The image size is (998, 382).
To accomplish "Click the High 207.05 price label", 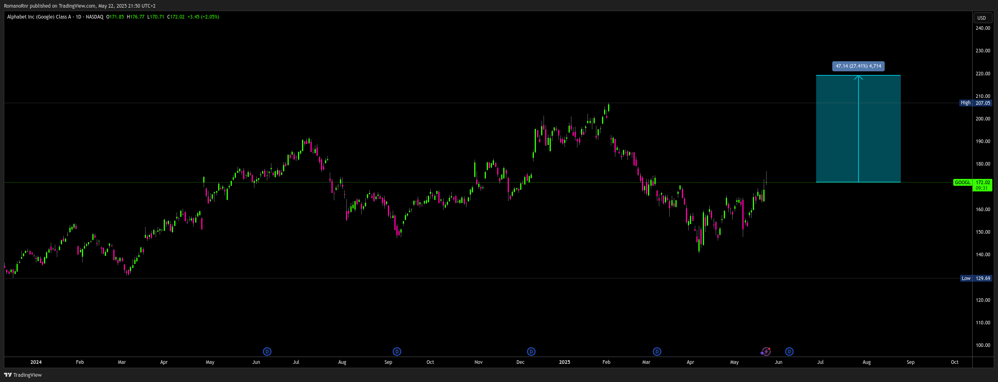I will pyautogui.click(x=975, y=103).
